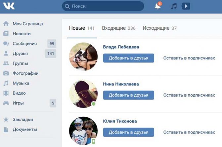222x147 pixels.
Task: Click the gamepad icon for Игры
Action: pyautogui.click(x=6, y=103)
